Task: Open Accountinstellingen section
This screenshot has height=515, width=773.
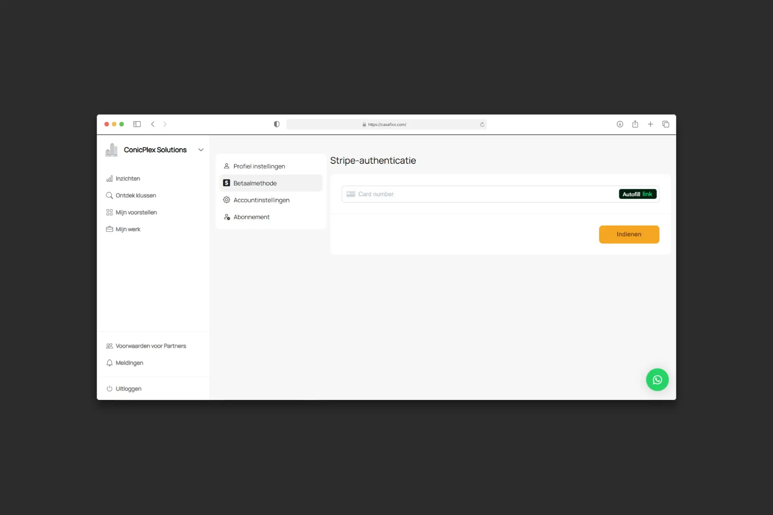Action: click(261, 200)
